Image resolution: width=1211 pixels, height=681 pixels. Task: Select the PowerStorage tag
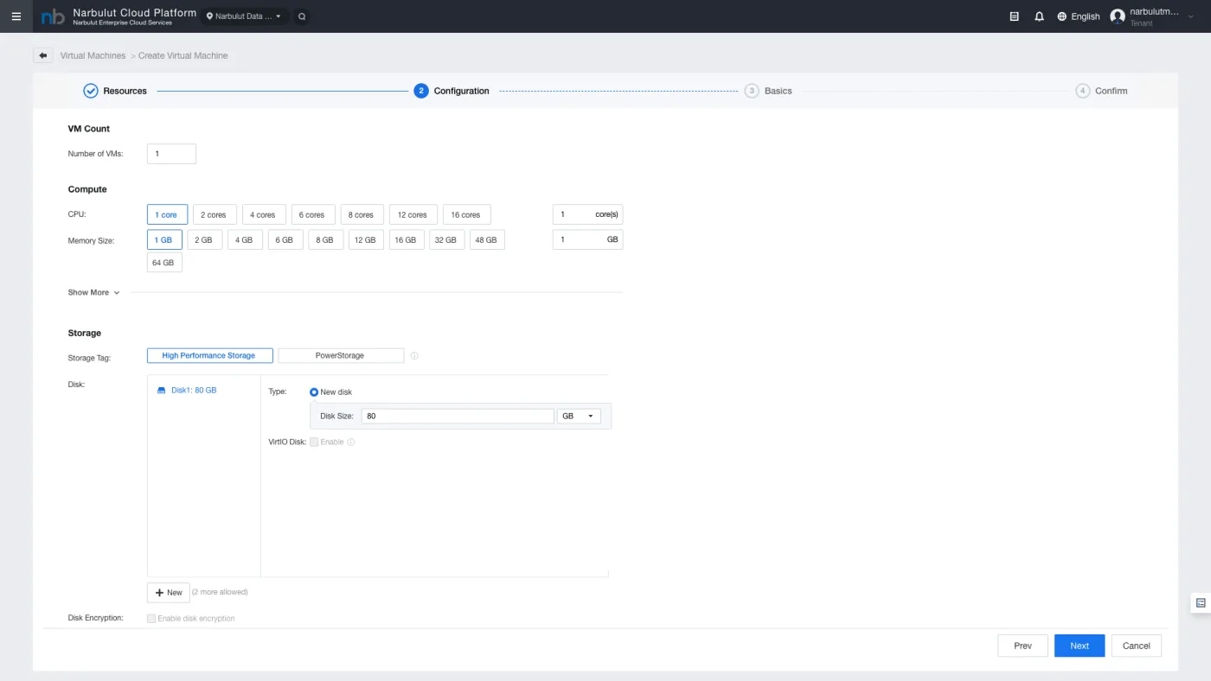[341, 356]
